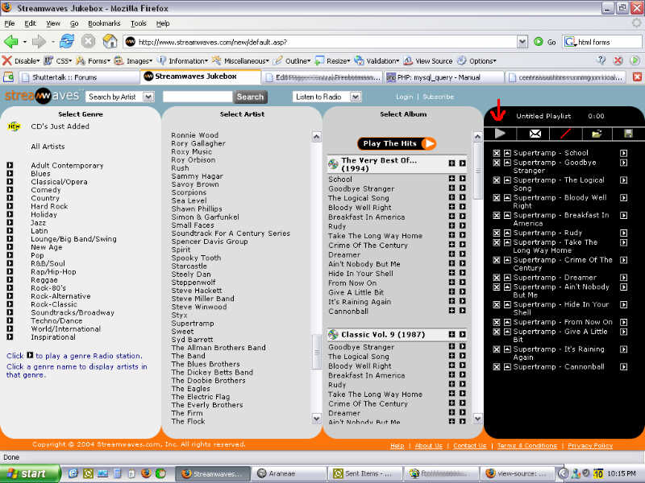The width and height of the screenshot is (645, 483).
Task: Open the View menu
Action: pyautogui.click(x=52, y=23)
